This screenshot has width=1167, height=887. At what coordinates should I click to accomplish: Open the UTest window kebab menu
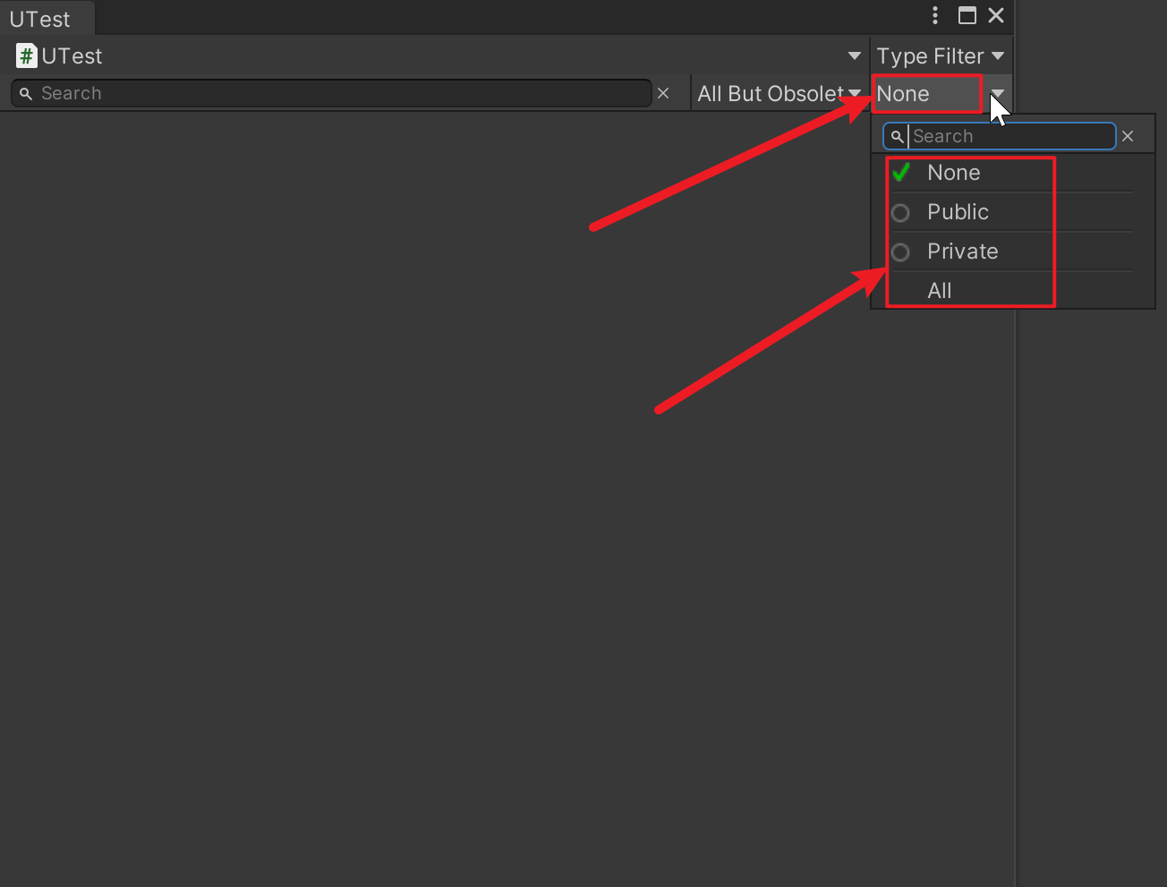point(935,15)
